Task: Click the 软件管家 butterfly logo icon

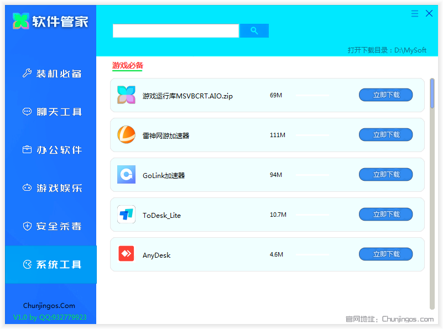Action: [20, 21]
